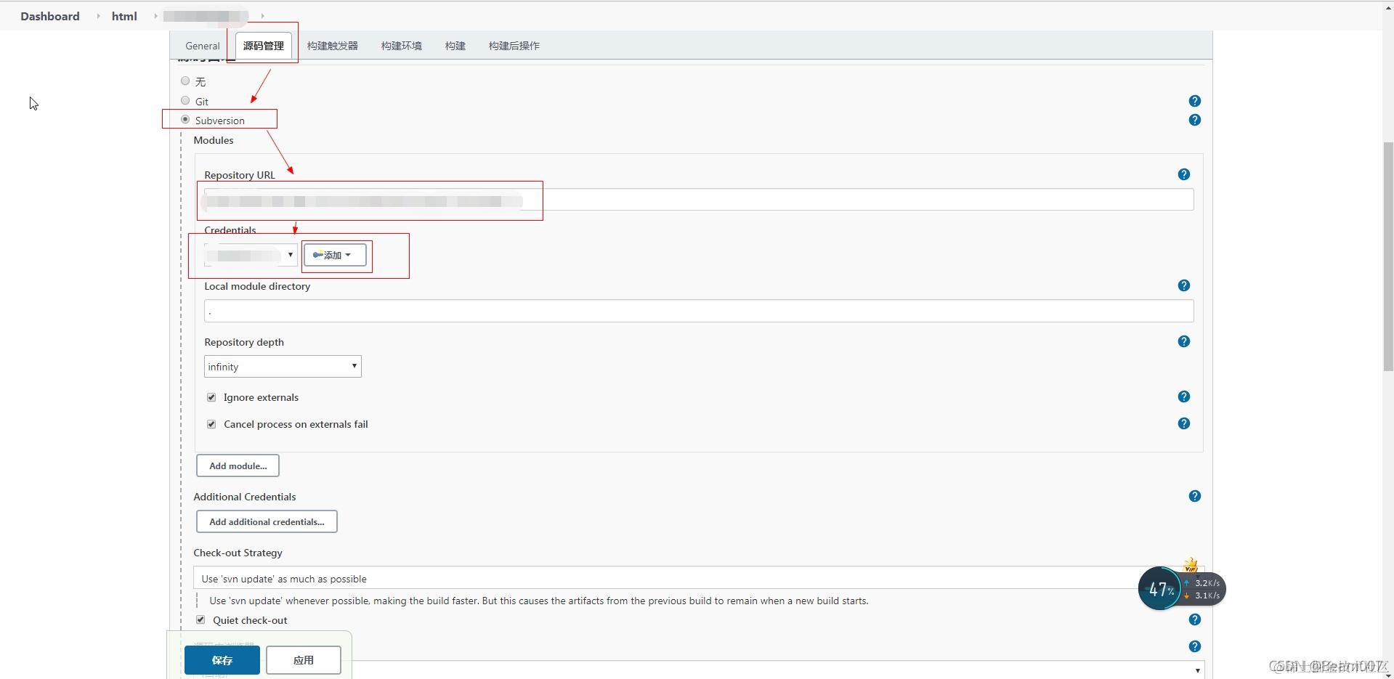Click the page vertical scrollbar
1394x679 pixels.
(x=1388, y=257)
